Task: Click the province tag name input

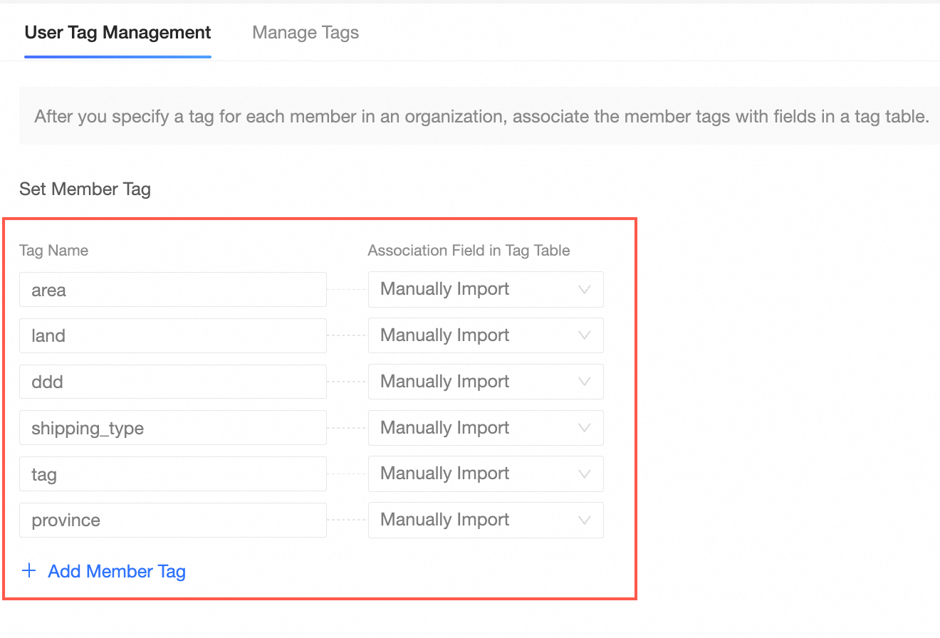Action: coord(172,520)
